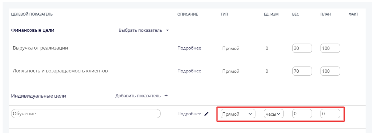Viewport: 373px width, 133px height.
Task: Click the plus icon beside Добавить показатель
Action: pos(166,96)
